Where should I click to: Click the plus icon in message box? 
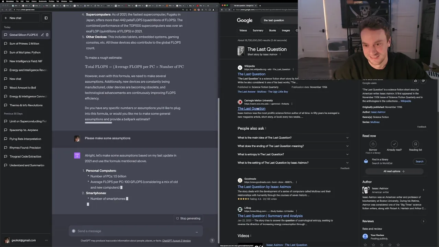[x=73, y=231]
